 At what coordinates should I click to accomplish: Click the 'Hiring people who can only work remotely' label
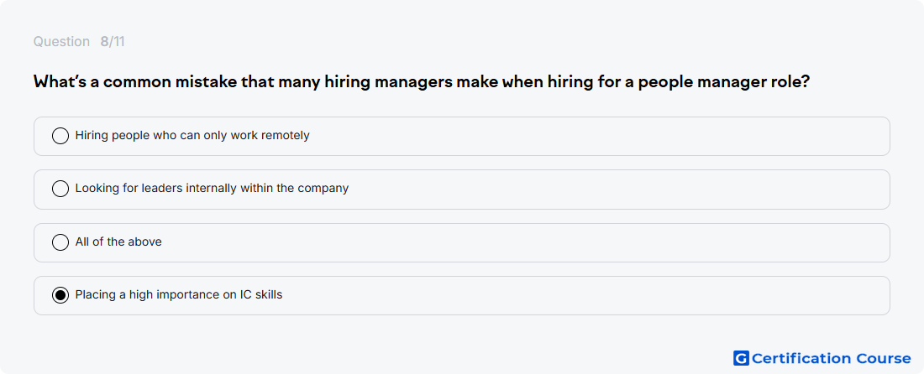coord(192,135)
